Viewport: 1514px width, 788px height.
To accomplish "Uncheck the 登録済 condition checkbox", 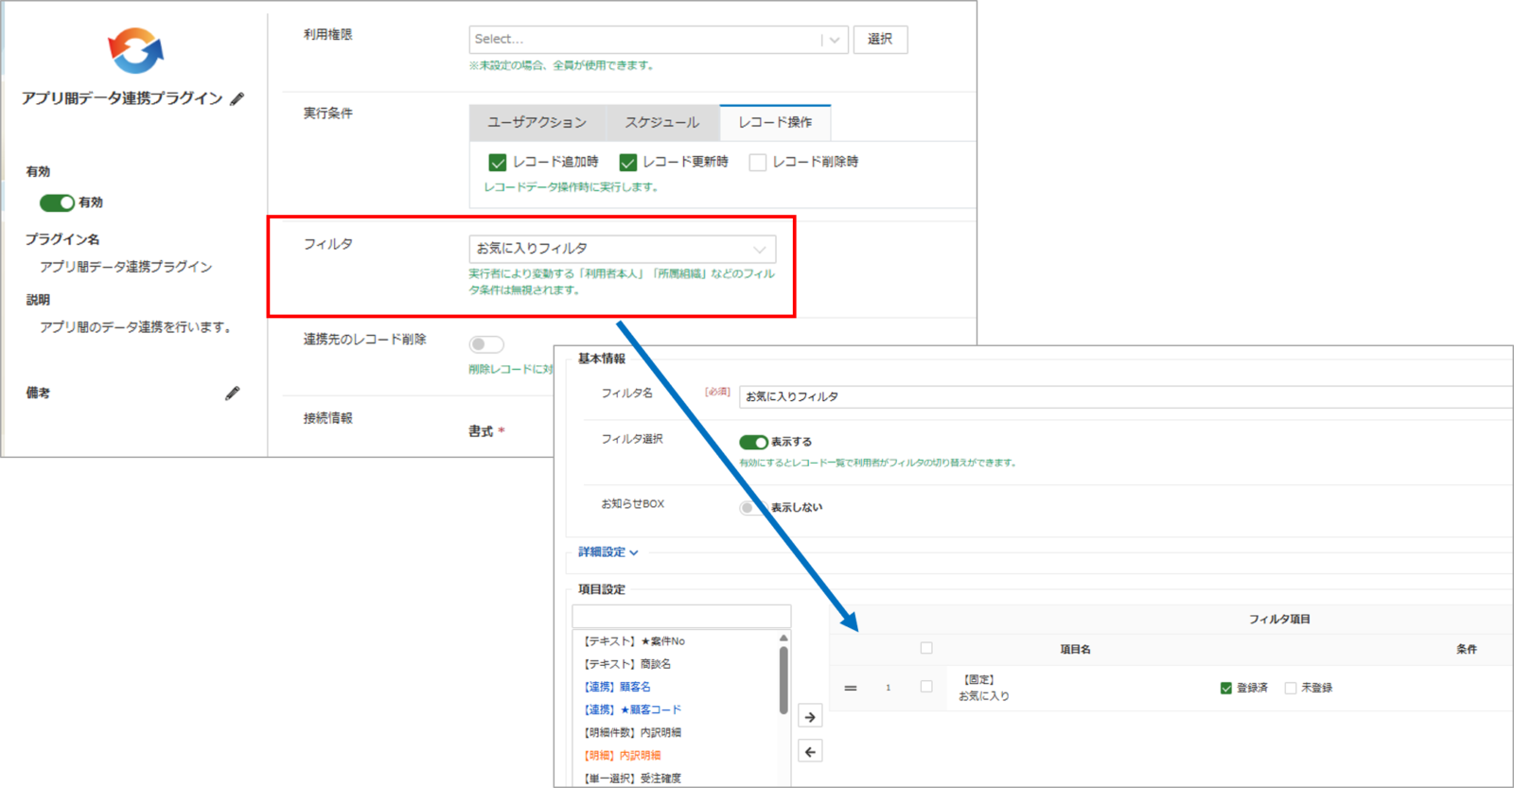I will click(x=1226, y=688).
